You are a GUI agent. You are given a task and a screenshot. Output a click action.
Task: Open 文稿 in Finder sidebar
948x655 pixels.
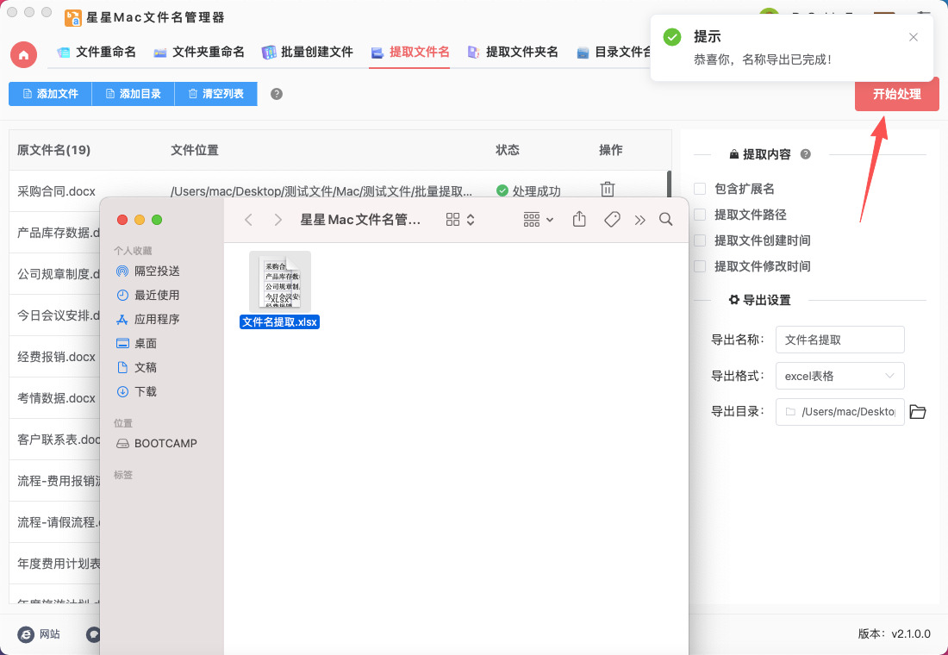[137, 368]
